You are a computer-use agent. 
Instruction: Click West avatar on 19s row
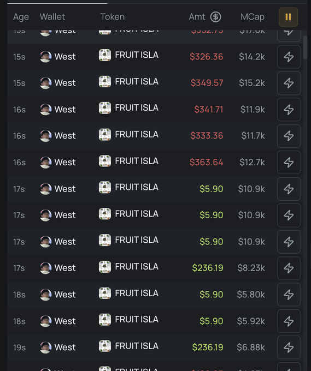pyautogui.click(x=45, y=348)
